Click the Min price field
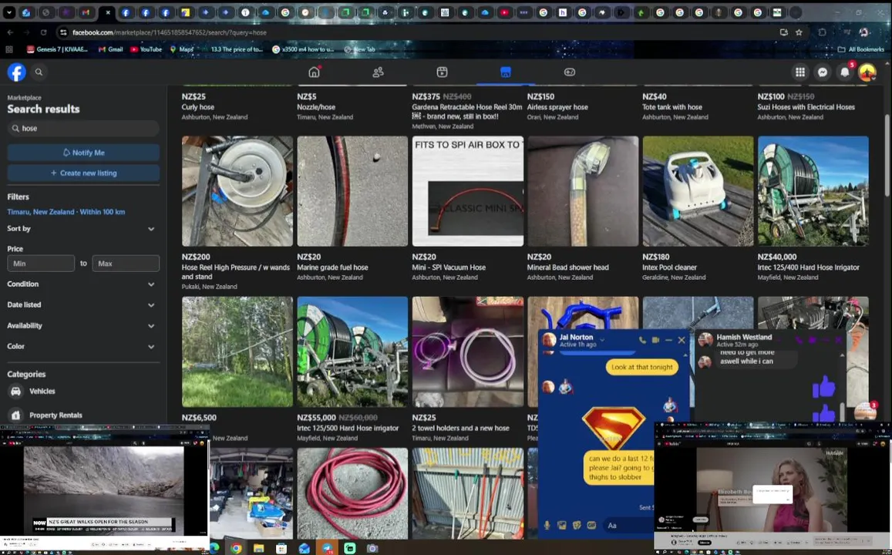 (x=41, y=264)
